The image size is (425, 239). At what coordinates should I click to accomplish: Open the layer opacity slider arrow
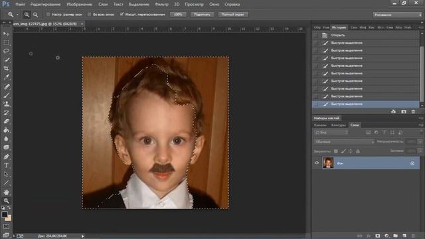point(420,141)
